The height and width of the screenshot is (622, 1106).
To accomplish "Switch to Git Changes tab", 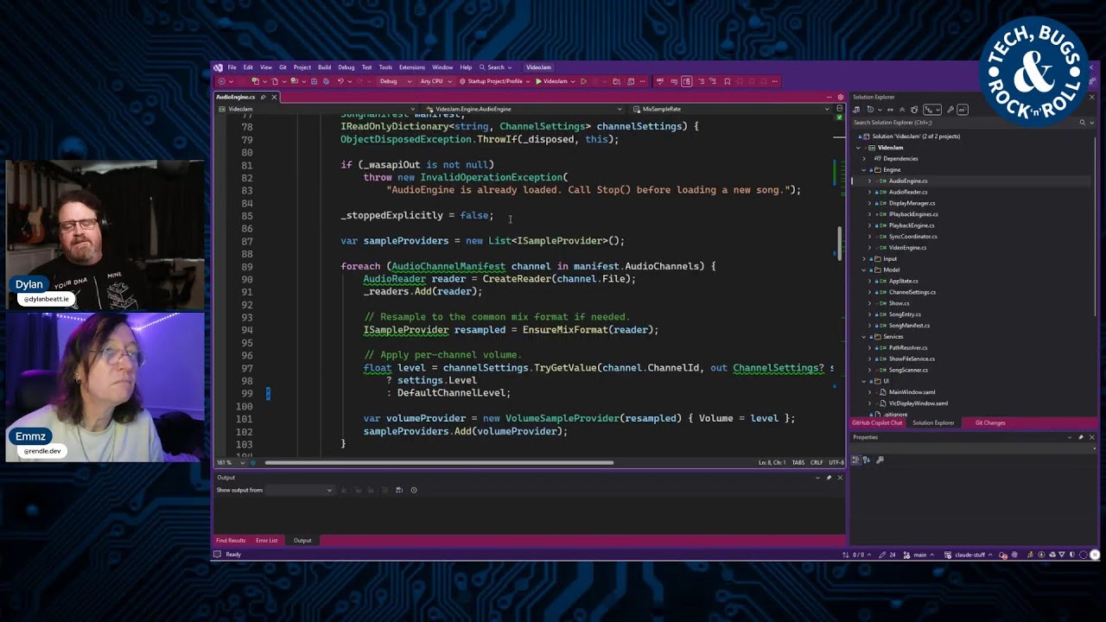I will 990,423.
